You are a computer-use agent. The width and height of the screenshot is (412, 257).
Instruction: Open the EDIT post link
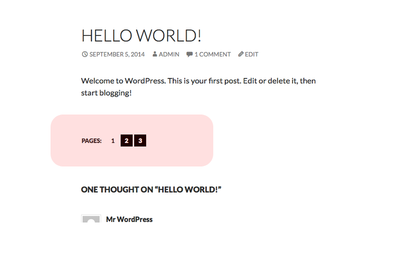click(x=251, y=54)
